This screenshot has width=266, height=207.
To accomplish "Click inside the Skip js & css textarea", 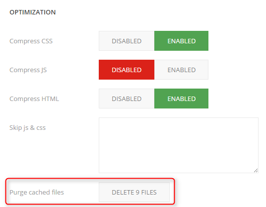I will 179,145.
